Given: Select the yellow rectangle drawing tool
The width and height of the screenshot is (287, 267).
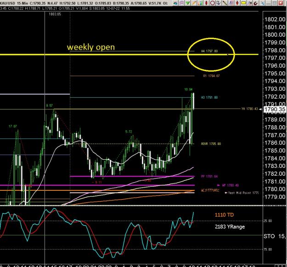Looking at the screenshot, I should [243, 3].
